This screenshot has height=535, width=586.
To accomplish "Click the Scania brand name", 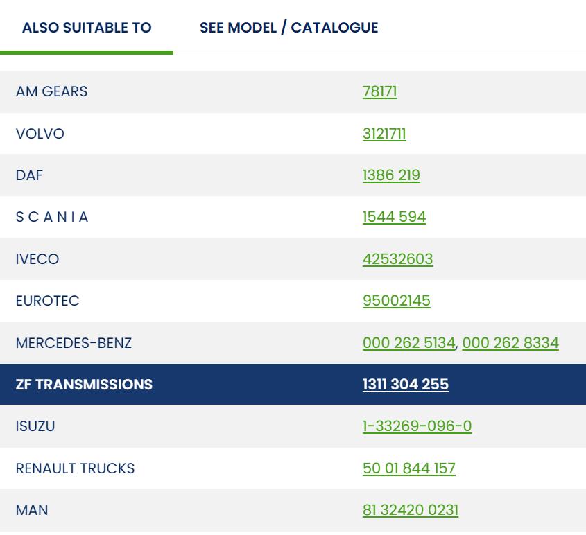I will point(52,217).
